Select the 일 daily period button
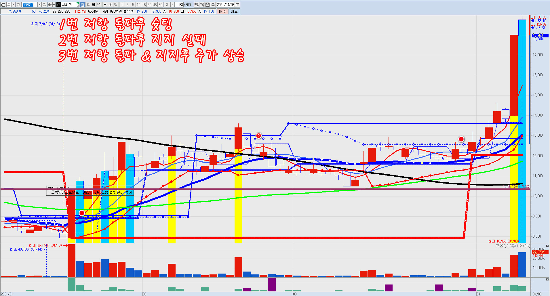550x296 pixels. click(82, 5)
